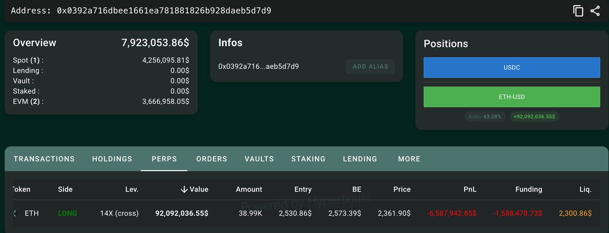The image size is (609, 233).
Task: Select the USDC position bar
Action: (511, 67)
